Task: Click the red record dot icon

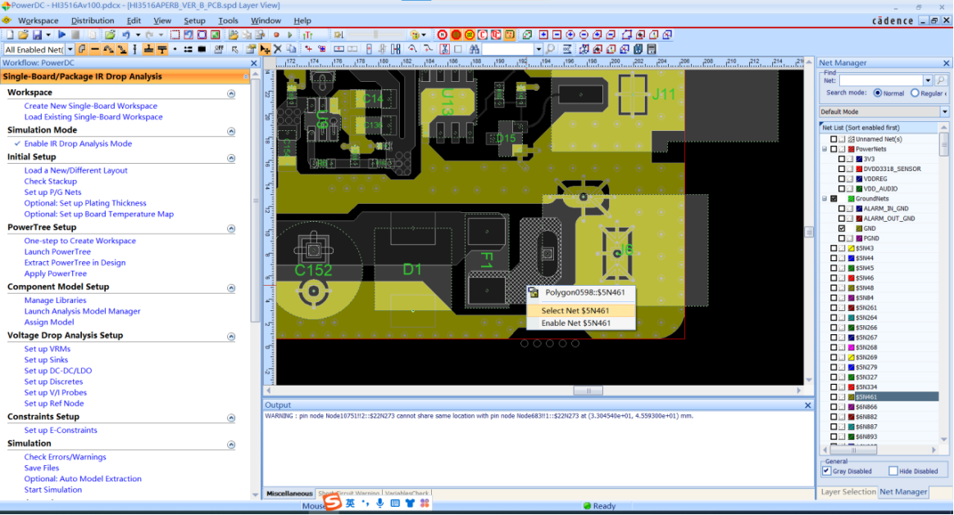Action: click(276, 35)
